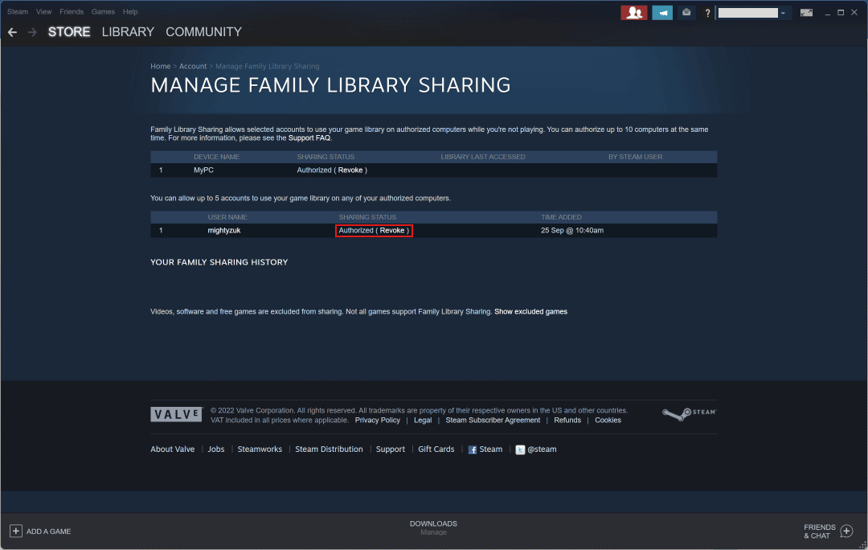Click BY STEAM USER column header
Viewport: 868px width, 550px height.
click(x=636, y=157)
